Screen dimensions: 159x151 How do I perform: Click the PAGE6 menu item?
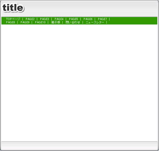pos(88,19)
